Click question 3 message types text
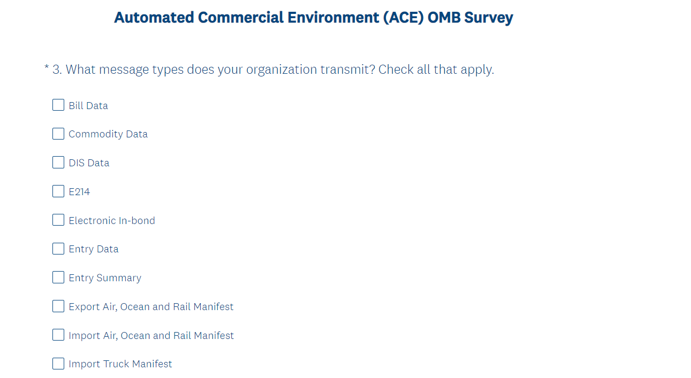 tap(273, 70)
